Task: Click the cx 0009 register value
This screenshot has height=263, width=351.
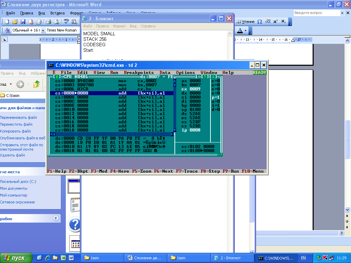Action: coord(191,89)
